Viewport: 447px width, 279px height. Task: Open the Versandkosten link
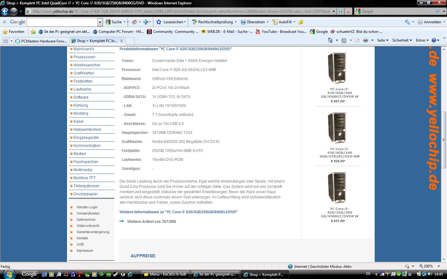88,213
